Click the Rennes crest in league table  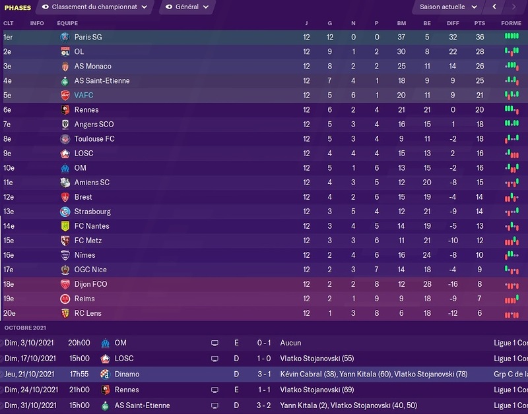click(x=65, y=110)
